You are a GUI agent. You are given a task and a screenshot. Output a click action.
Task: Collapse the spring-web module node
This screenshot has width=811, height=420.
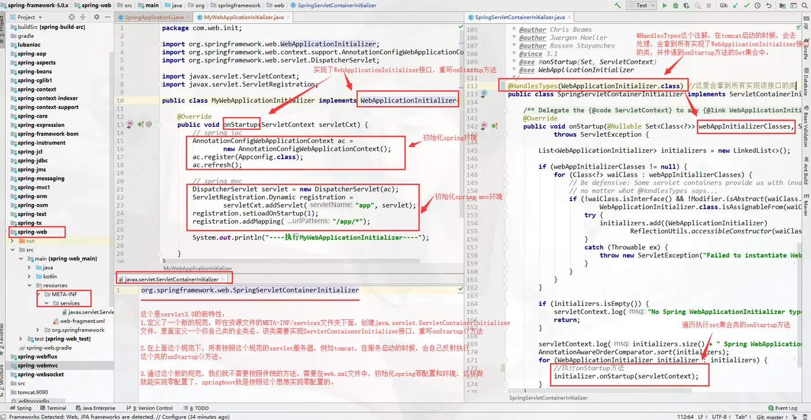pyautogui.click(x=5, y=232)
